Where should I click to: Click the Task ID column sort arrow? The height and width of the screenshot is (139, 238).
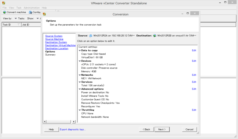coord(19,25)
